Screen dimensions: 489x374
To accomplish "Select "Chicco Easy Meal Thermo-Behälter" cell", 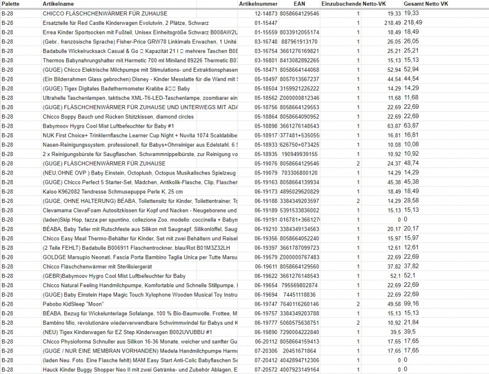I will click(x=140, y=238).
